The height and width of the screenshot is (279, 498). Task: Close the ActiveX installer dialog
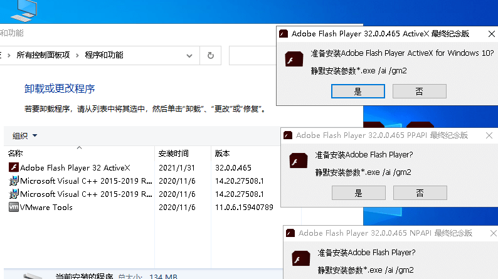(x=491, y=34)
